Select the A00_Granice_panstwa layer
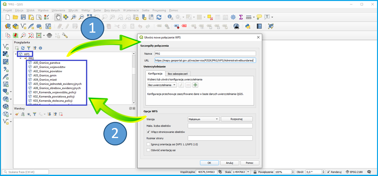 pos(46,63)
